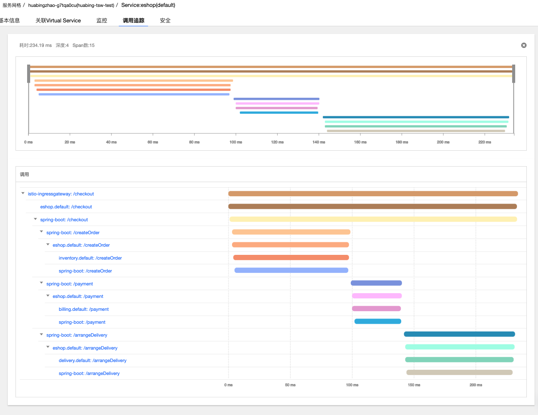538x415 pixels.
Task: Open the inventory.default: /createOrder span
Action: [90, 258]
